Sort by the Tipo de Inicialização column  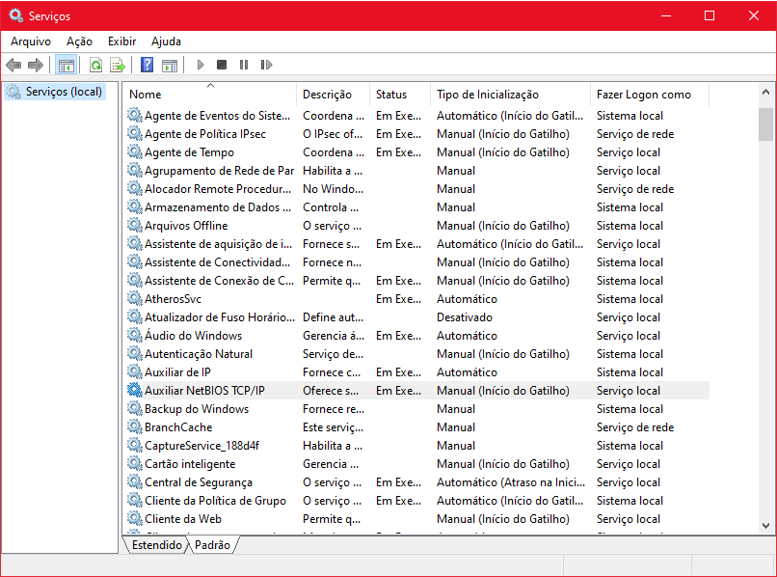coord(487,95)
